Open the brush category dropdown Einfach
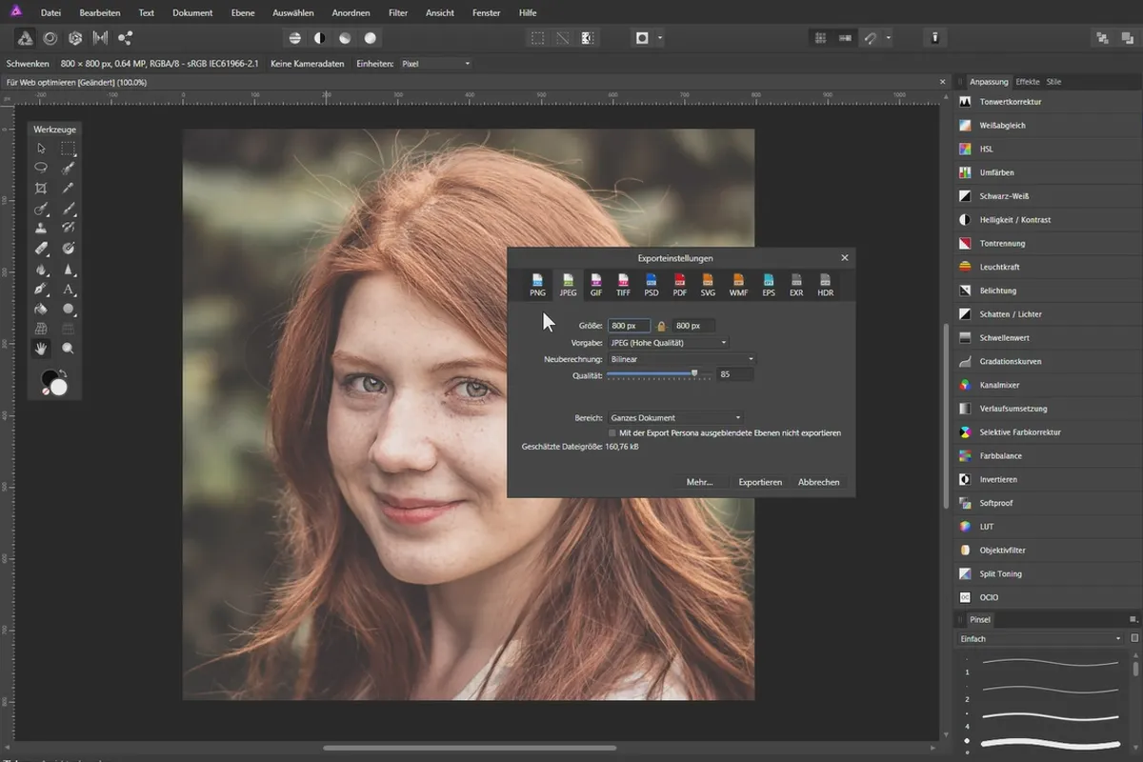Viewport: 1143px width, 762px height. tap(1041, 638)
